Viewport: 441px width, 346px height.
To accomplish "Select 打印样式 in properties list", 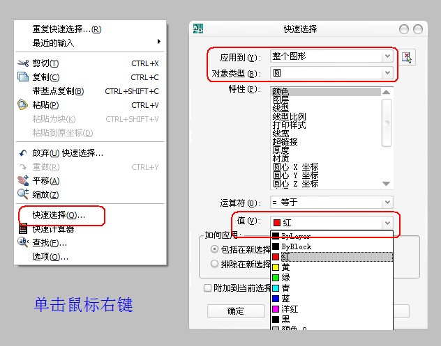I will coord(326,125).
